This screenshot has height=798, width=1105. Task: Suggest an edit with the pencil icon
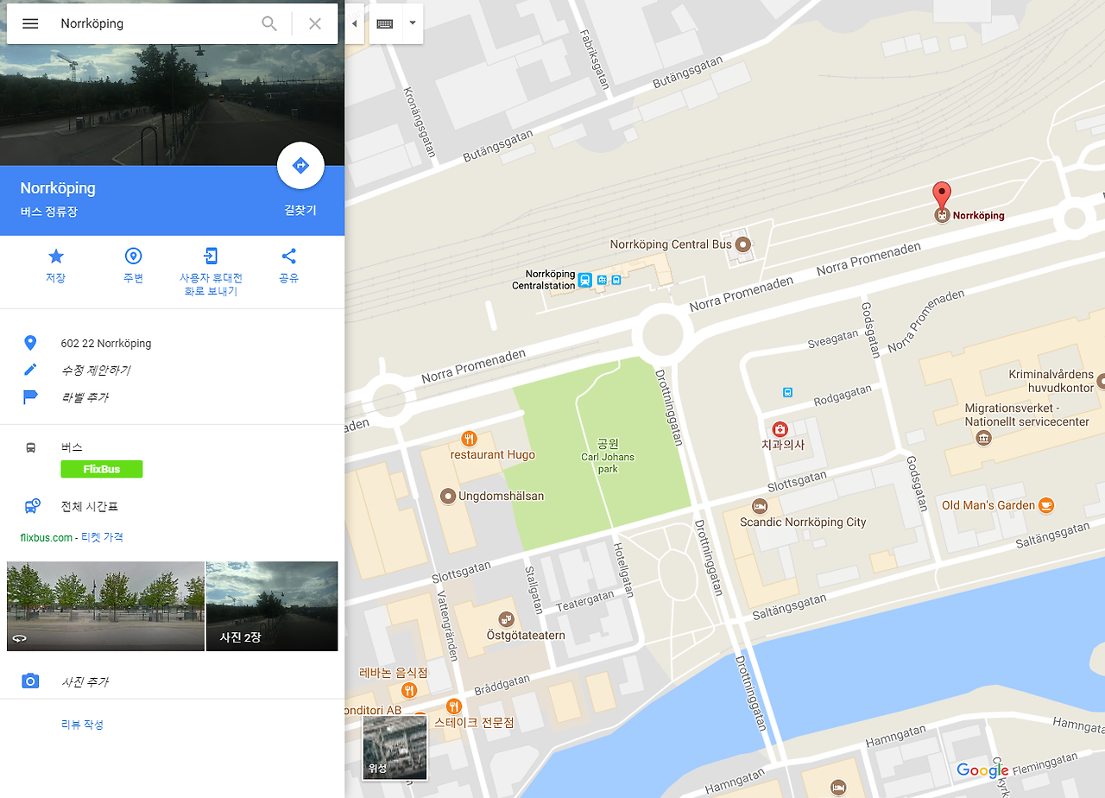click(x=31, y=370)
